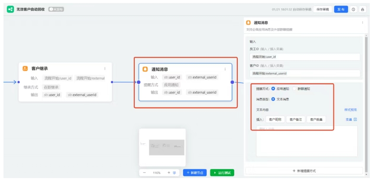The image size is (372, 185).
Task: Open kebab menu in 通知消息 panel header
Action: pyautogui.click(x=362, y=23)
